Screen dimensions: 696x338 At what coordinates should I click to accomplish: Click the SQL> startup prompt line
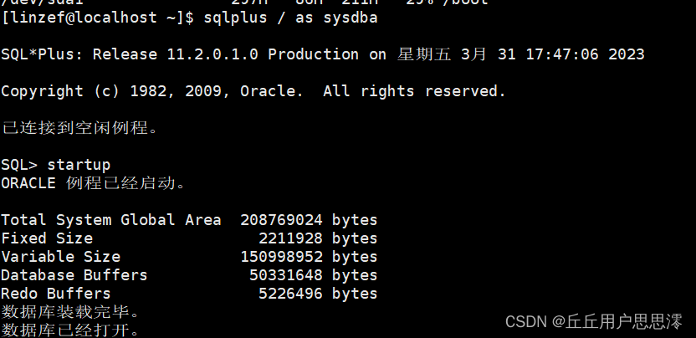(x=55, y=165)
